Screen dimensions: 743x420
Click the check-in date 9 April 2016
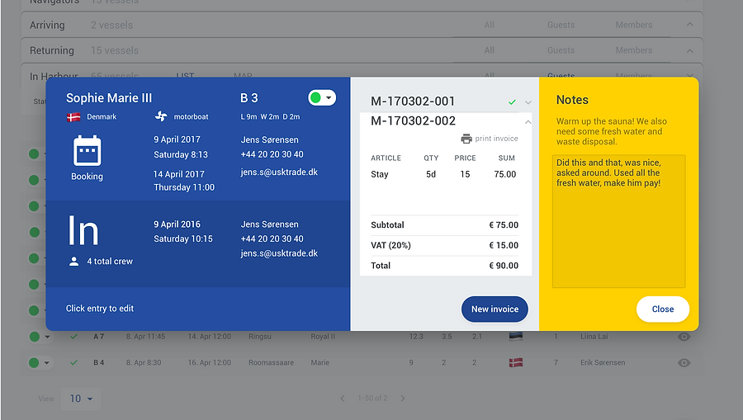coord(177,224)
